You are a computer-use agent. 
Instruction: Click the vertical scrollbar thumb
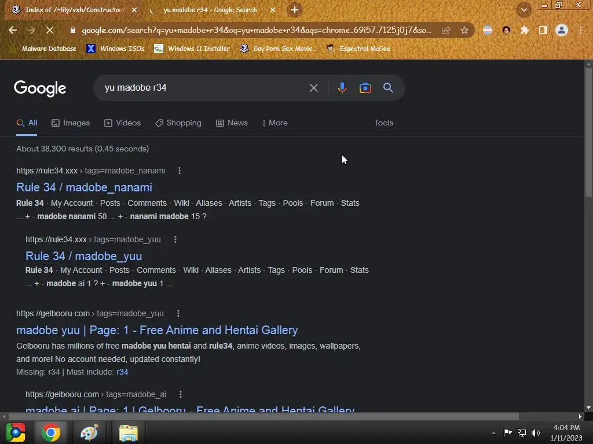coord(588,132)
